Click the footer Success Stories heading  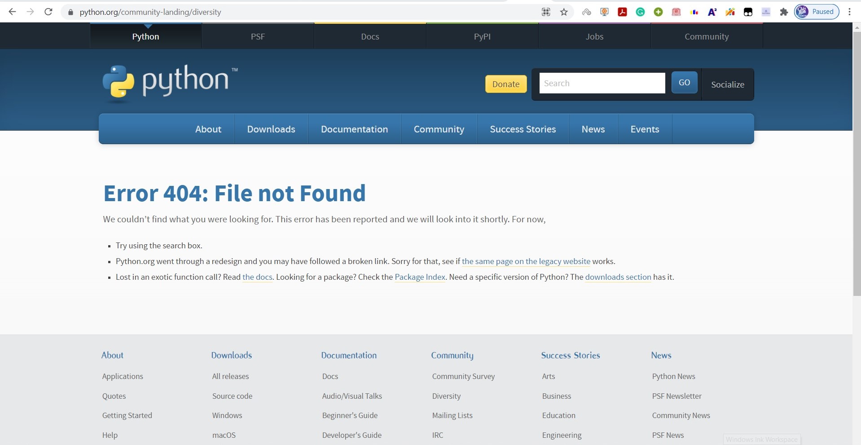pos(571,355)
